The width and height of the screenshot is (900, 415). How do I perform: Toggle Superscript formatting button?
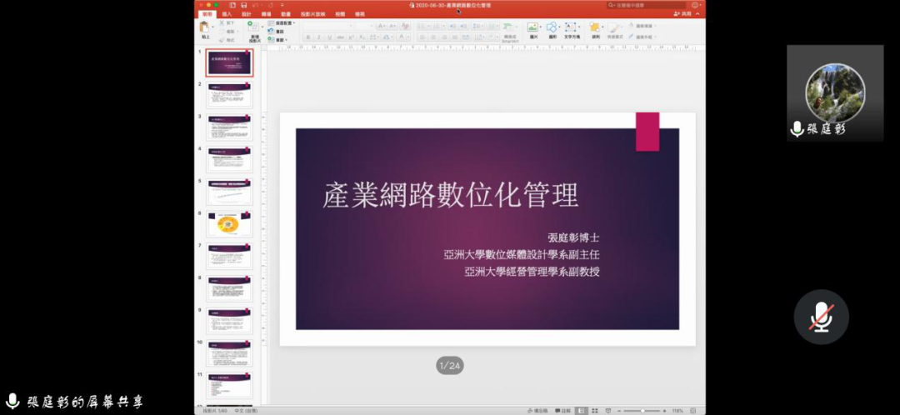352,37
